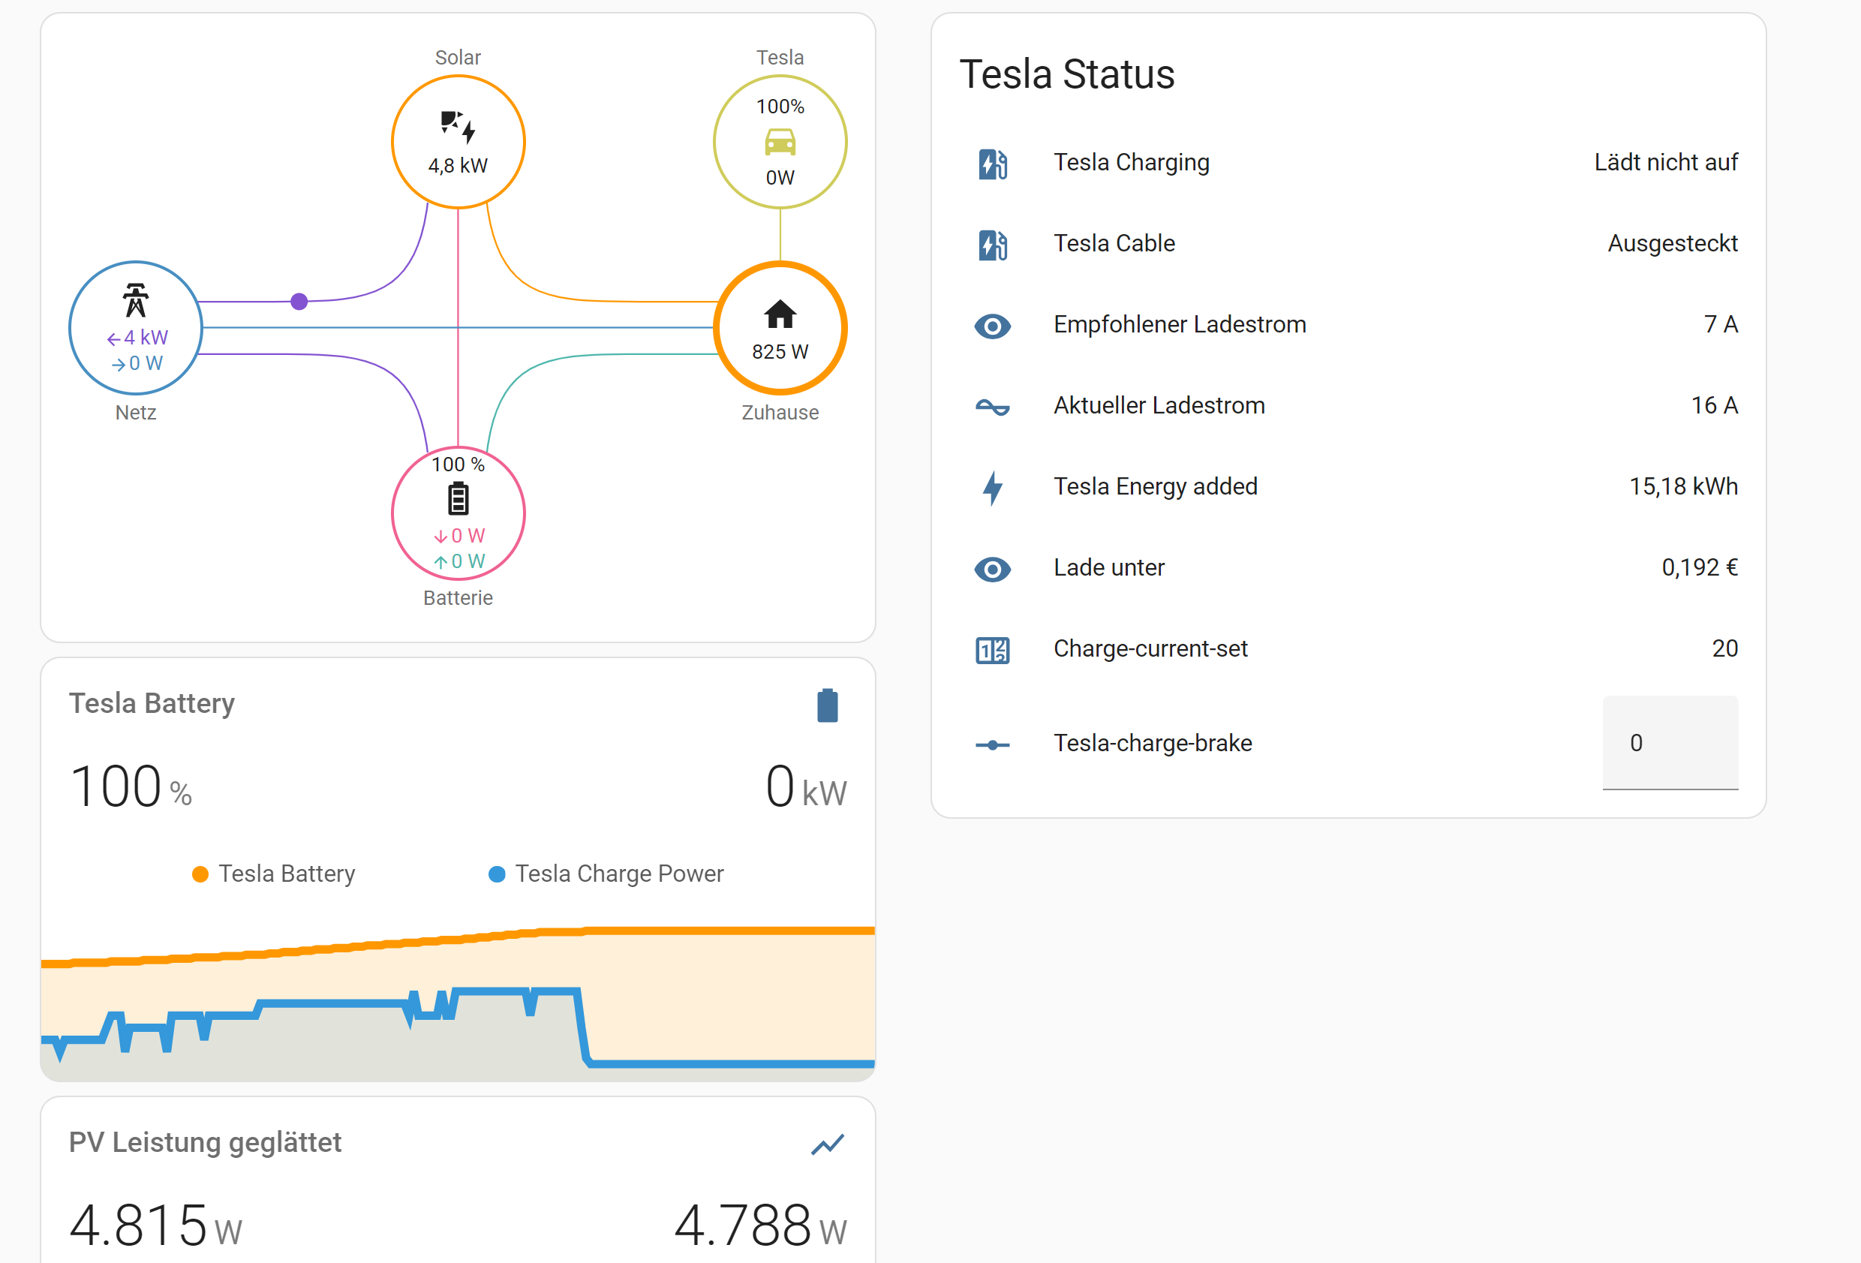
Task: Toggle Tesla Battery legend series
Action: pyautogui.click(x=274, y=873)
